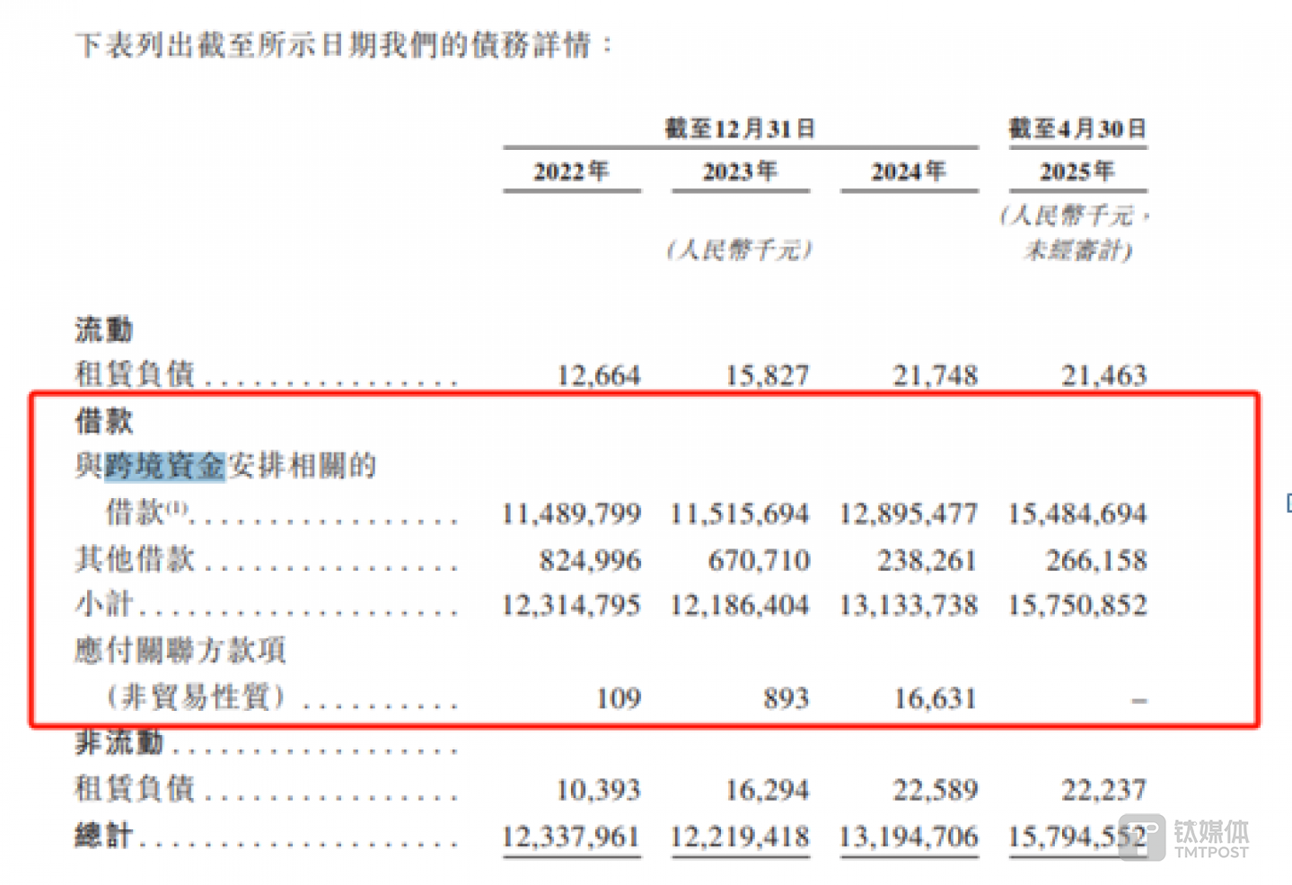1292x885 pixels.
Task: Select the subtotal 12,186,404
Action: (x=740, y=605)
